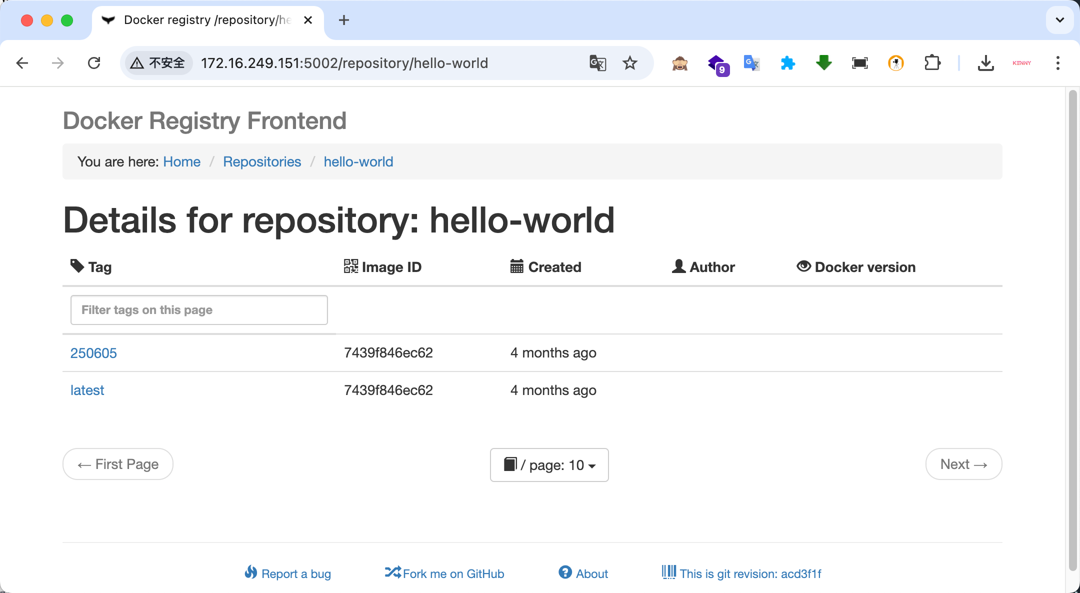Click image ID in the 250605 row

[388, 353]
